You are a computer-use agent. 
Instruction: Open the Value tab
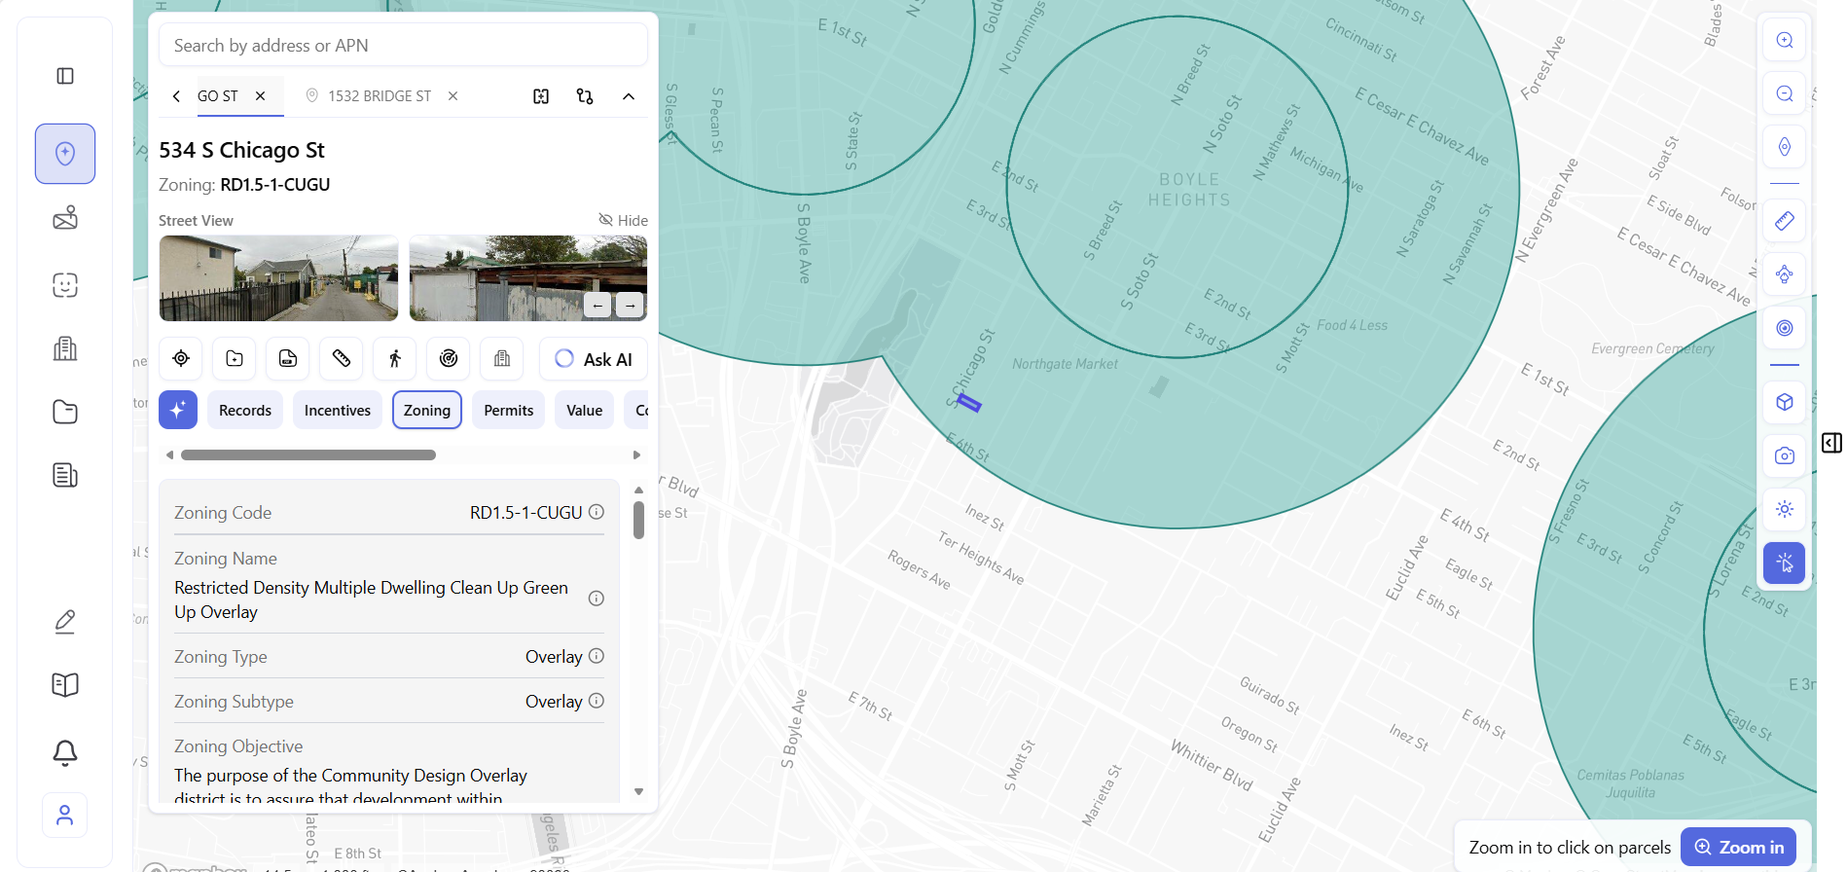click(585, 410)
